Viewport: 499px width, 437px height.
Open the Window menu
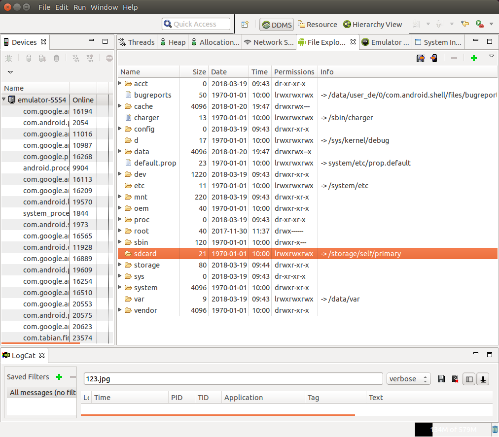(x=104, y=7)
